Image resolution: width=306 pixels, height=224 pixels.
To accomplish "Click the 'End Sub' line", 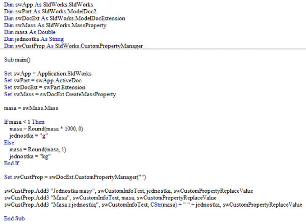I will (14, 218).
